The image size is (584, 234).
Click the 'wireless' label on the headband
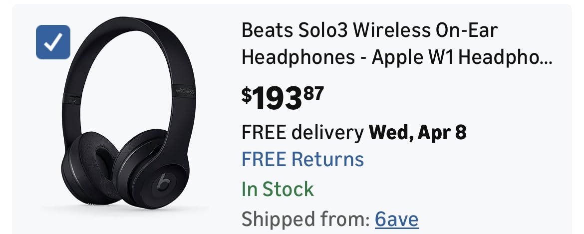pyautogui.click(x=184, y=91)
